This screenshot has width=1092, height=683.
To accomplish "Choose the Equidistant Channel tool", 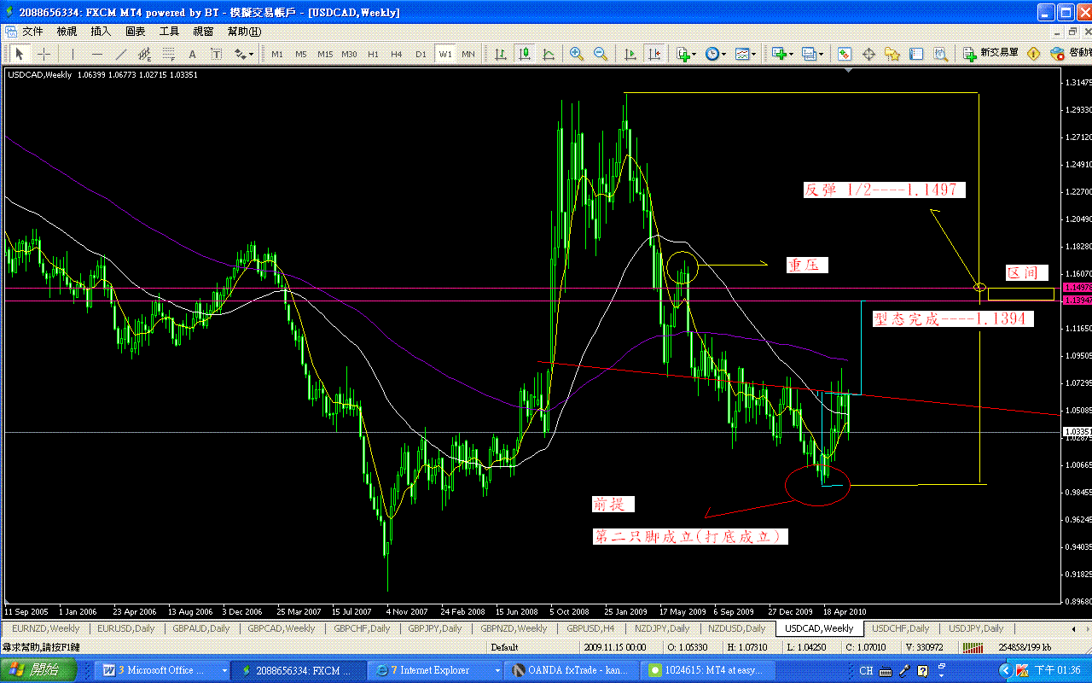I will pyautogui.click(x=144, y=54).
